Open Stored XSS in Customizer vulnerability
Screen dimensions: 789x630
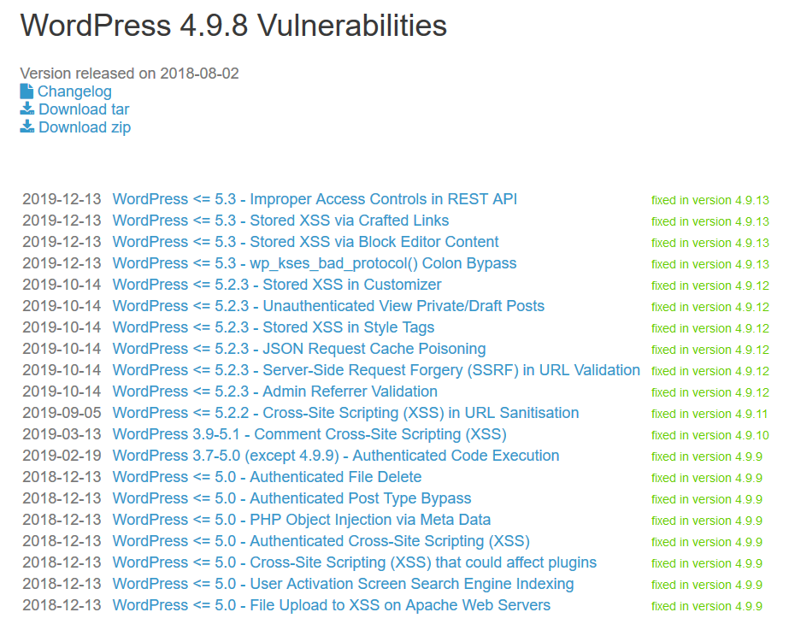pos(277,285)
